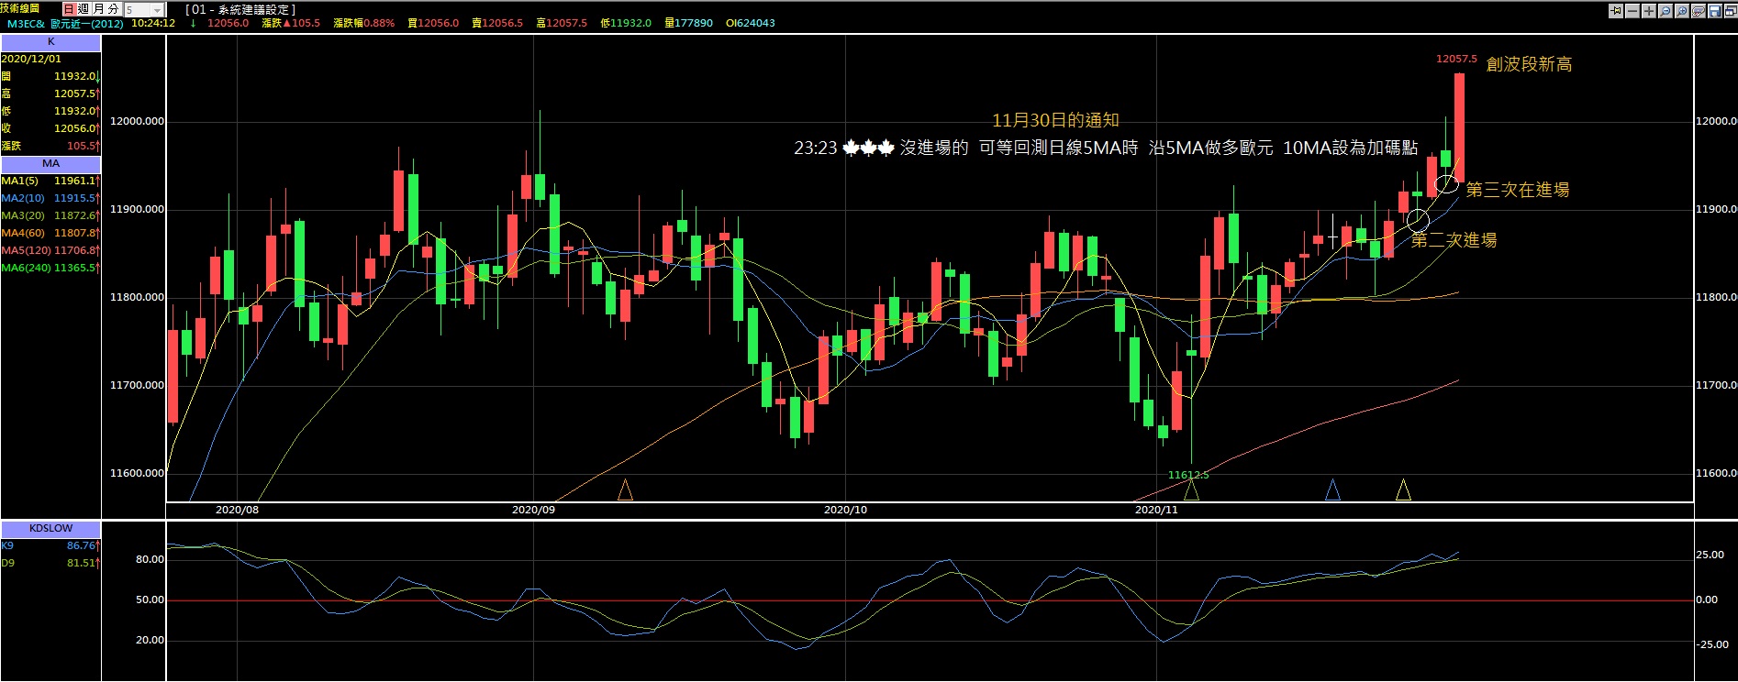Select the 月 monthly timeframe button

98,8
